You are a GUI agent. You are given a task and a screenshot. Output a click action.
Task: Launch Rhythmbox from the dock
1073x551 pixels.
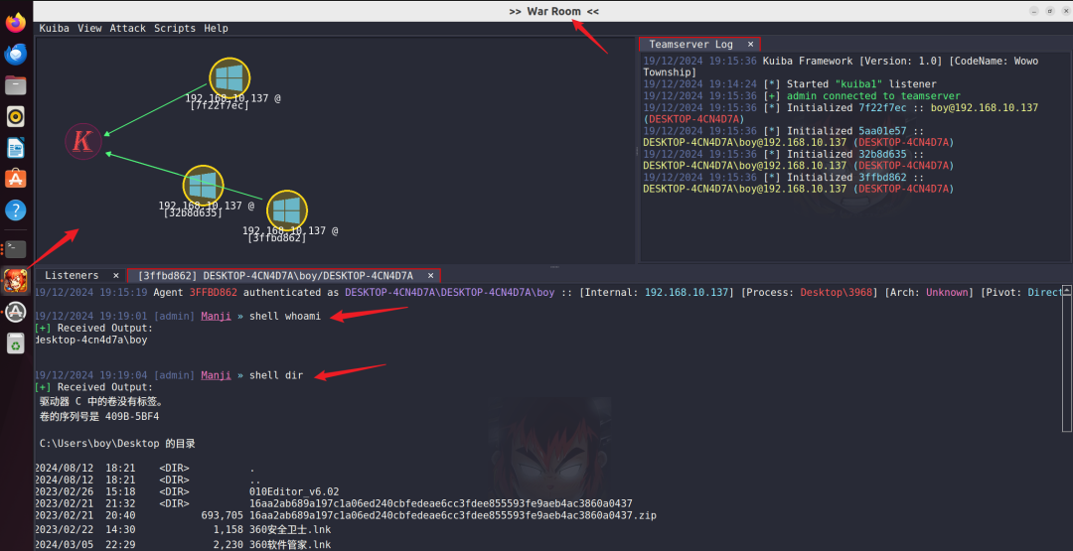coord(16,116)
